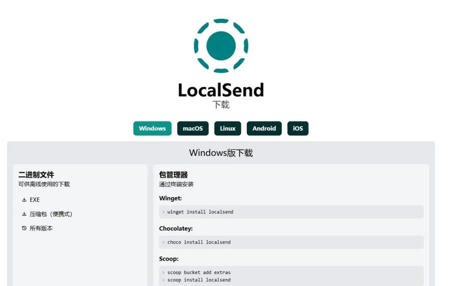Click the 可供离线使用的下载 subtitle
449x286 pixels.
(44, 184)
